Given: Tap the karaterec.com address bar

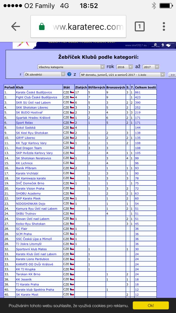Looking at the screenshot, I should [78, 26].
